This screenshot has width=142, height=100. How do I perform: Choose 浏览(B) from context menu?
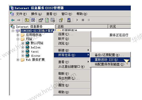coord(72,43)
